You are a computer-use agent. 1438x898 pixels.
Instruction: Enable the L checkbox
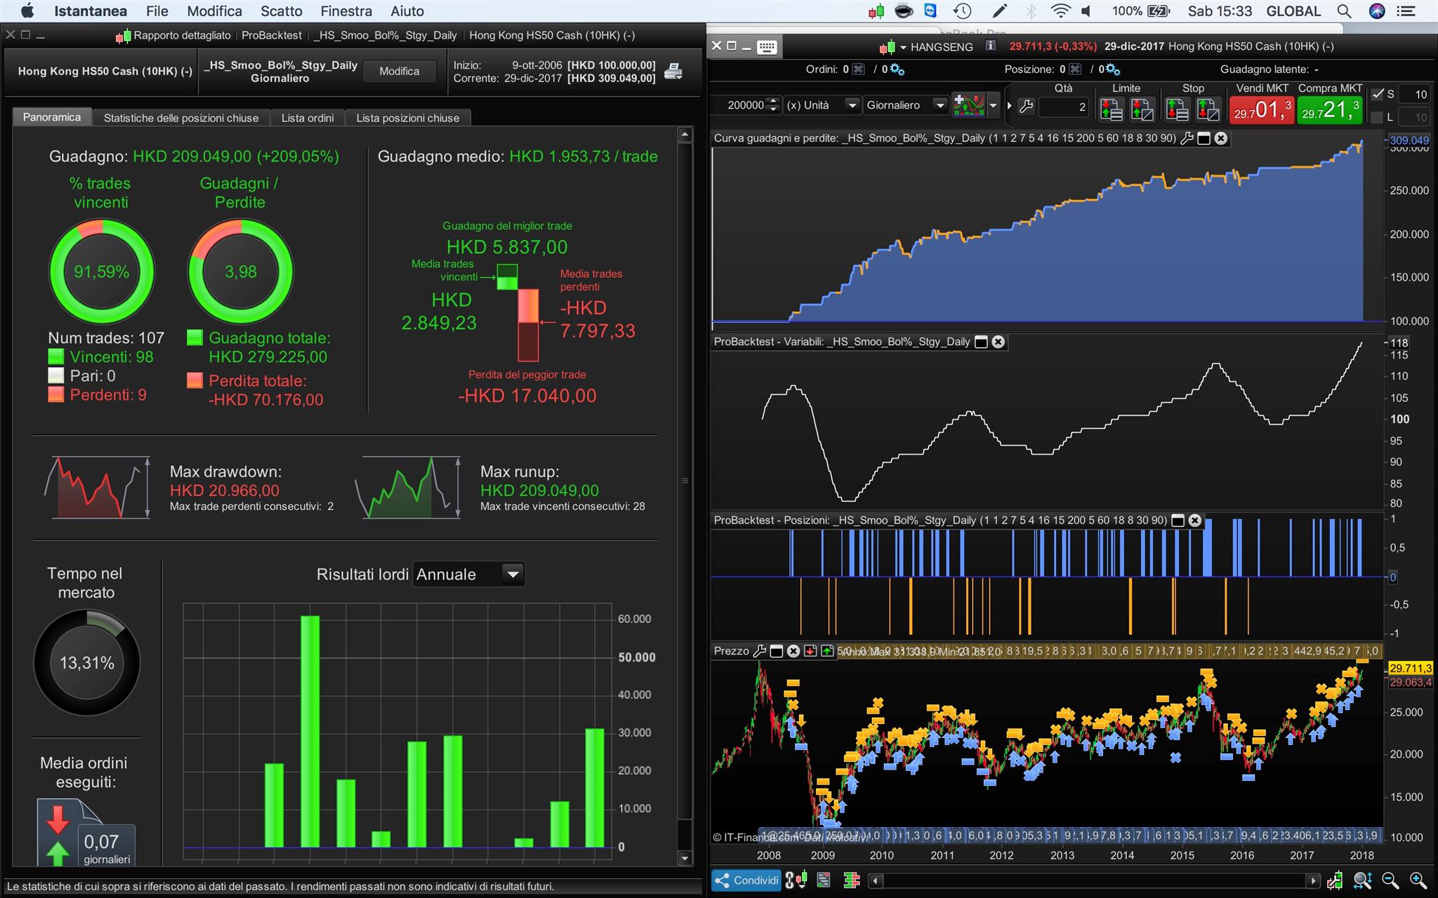1378,117
